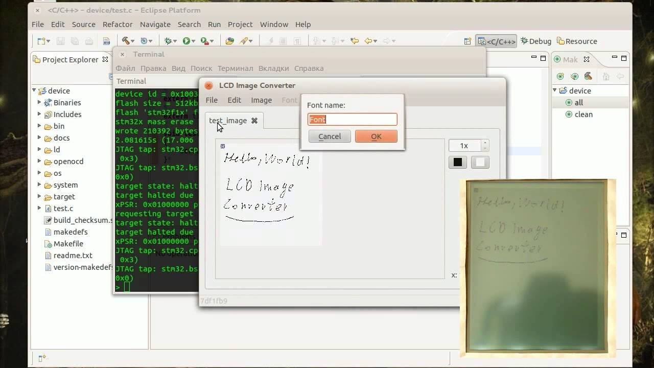Switch to the Debug perspective
654x368 pixels.
click(x=535, y=41)
